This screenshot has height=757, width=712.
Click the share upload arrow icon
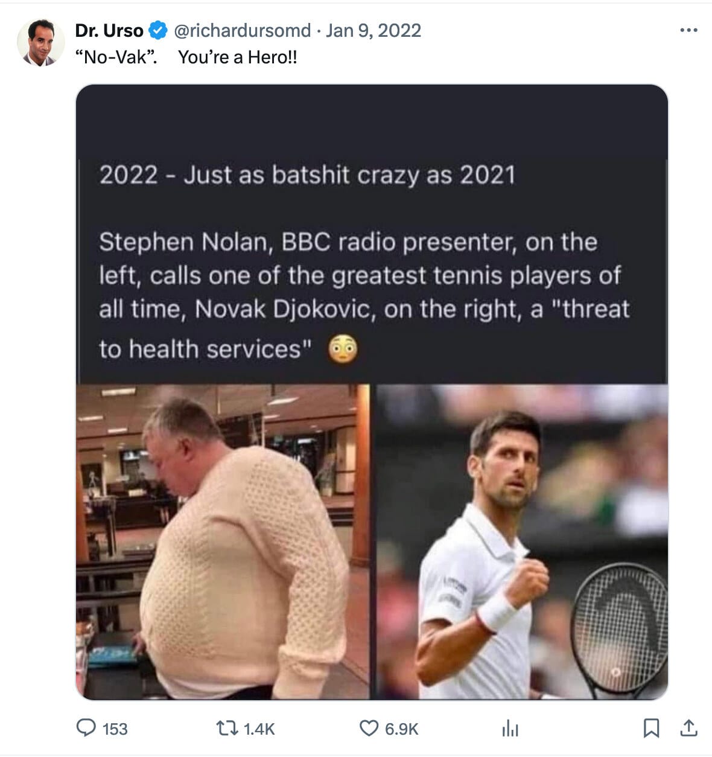pyautogui.click(x=688, y=729)
